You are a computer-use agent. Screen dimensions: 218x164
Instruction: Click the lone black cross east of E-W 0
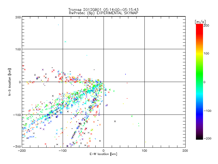pos(115,121)
